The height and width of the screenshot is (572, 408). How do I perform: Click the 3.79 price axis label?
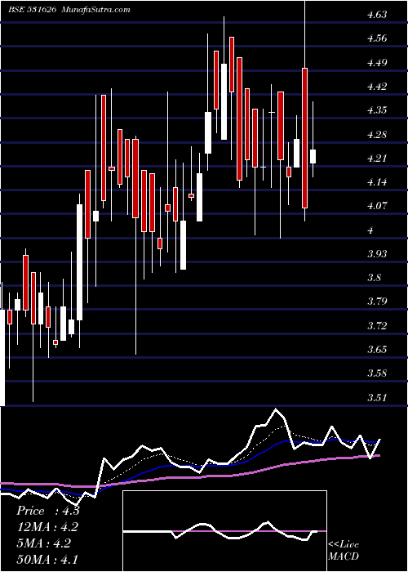point(377,302)
